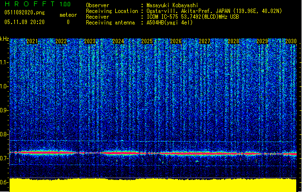The image size is (302, 192).
Task: Click the 2023 time marker
Action: coord(90,41)
